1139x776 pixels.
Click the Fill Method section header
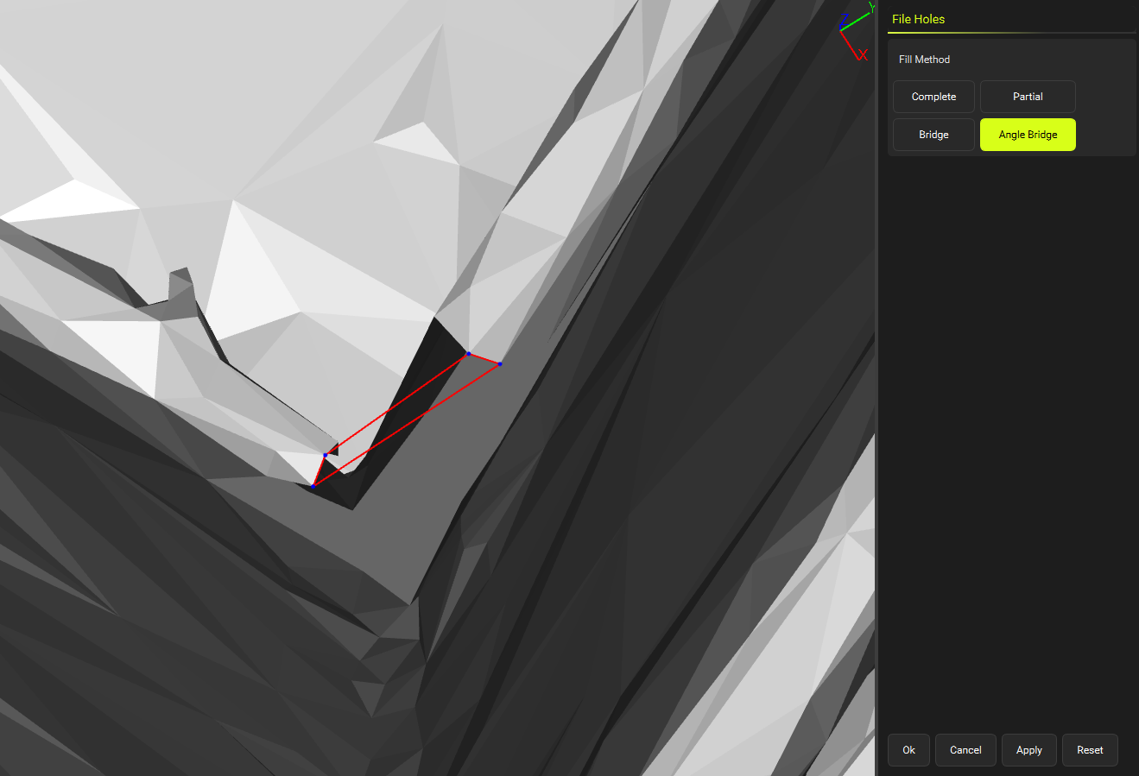click(924, 60)
